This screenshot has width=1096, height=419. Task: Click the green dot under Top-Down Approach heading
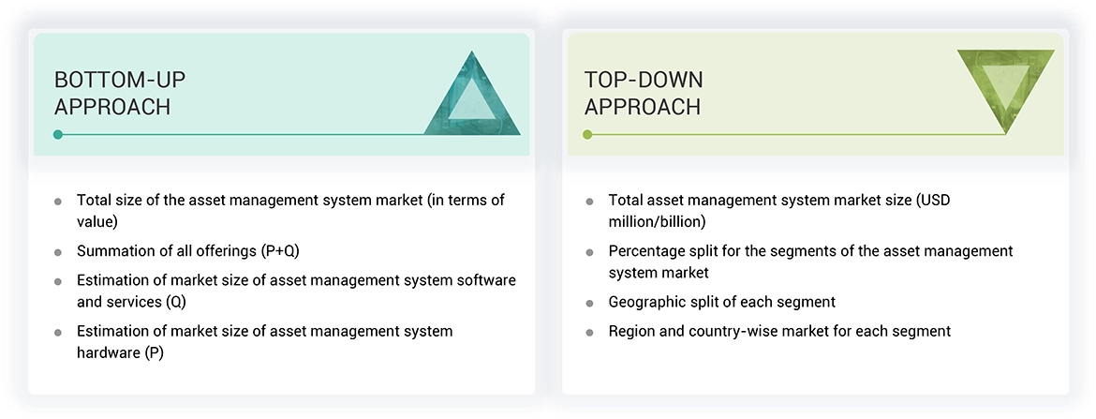[587, 134]
